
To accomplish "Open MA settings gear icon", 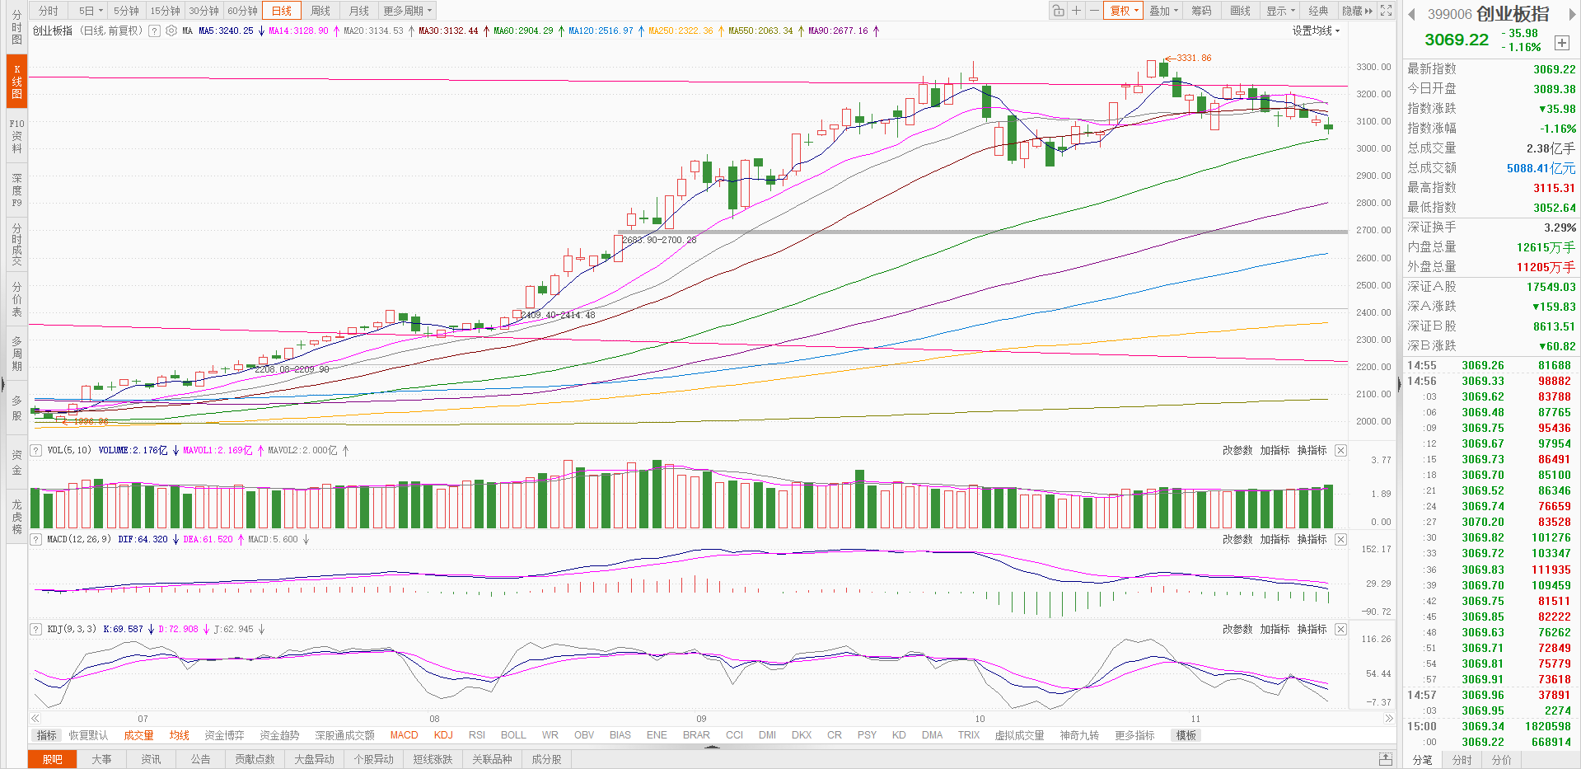I will 171,30.
